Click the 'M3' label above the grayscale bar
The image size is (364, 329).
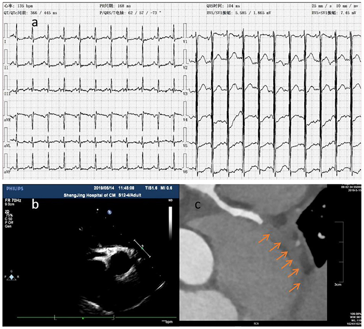click(170, 200)
